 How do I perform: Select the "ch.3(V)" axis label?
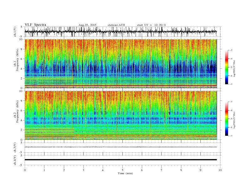(15, 148)
